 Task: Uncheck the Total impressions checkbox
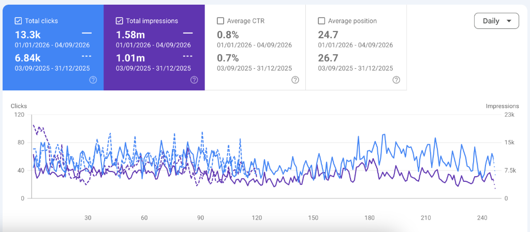119,21
